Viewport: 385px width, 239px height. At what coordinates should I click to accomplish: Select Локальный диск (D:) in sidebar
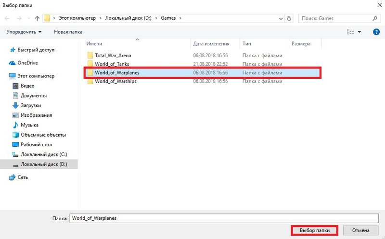coord(39,164)
